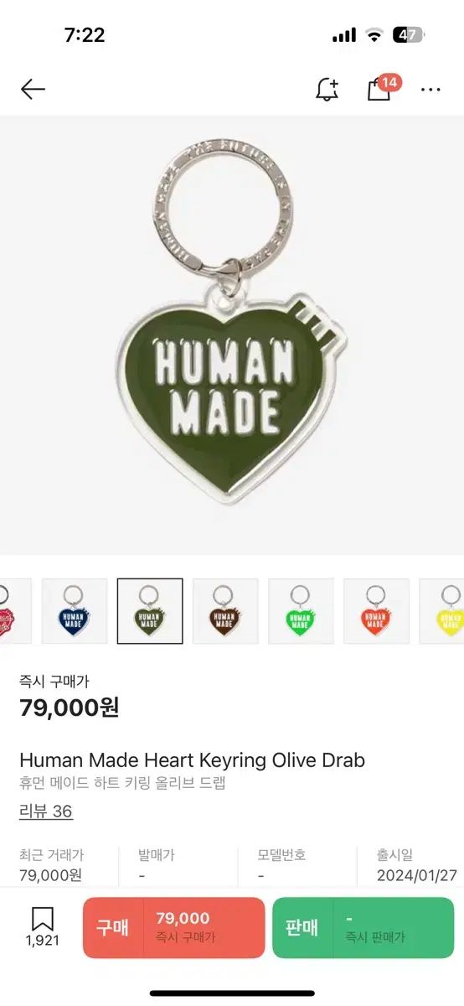The height and width of the screenshot is (1006, 464).
Task: Open the 리뷰 36 reviews link
Action: (x=46, y=812)
